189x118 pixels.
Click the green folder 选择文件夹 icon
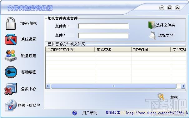tap(152, 25)
